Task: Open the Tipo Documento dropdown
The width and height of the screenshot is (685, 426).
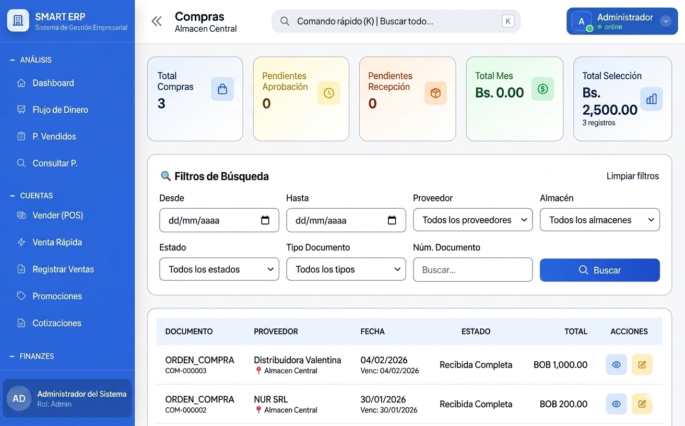Action: (x=346, y=269)
